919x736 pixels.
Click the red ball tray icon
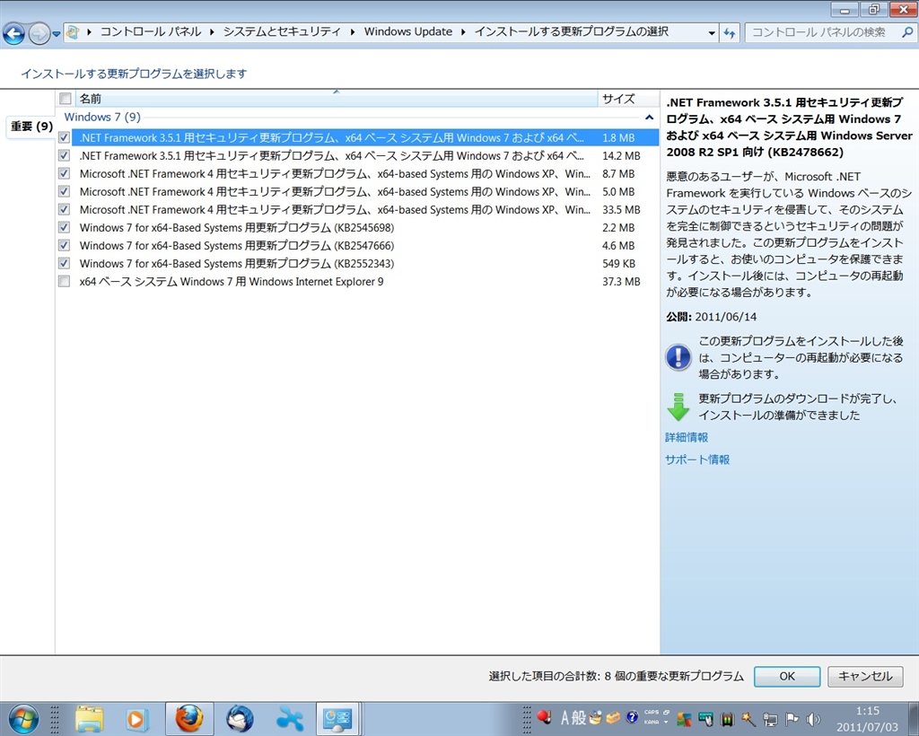pos(544,716)
